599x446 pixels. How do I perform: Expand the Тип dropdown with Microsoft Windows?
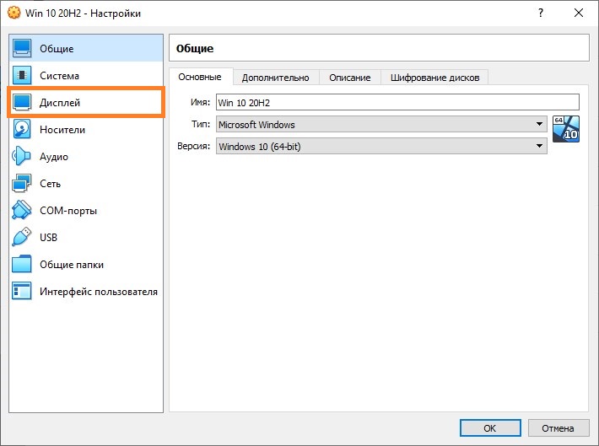point(380,125)
